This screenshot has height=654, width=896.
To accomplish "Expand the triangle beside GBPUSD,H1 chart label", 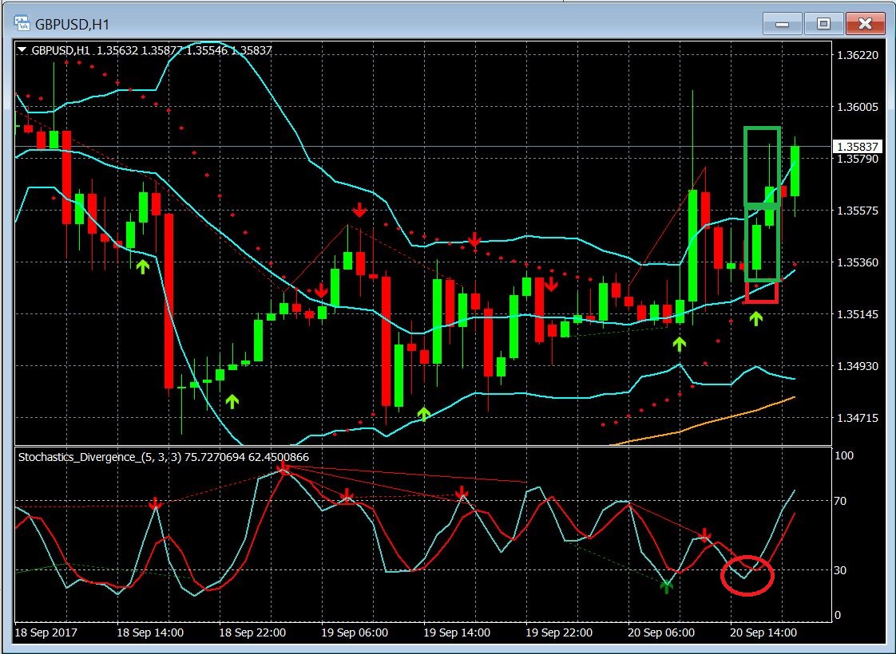I will tap(22, 50).
